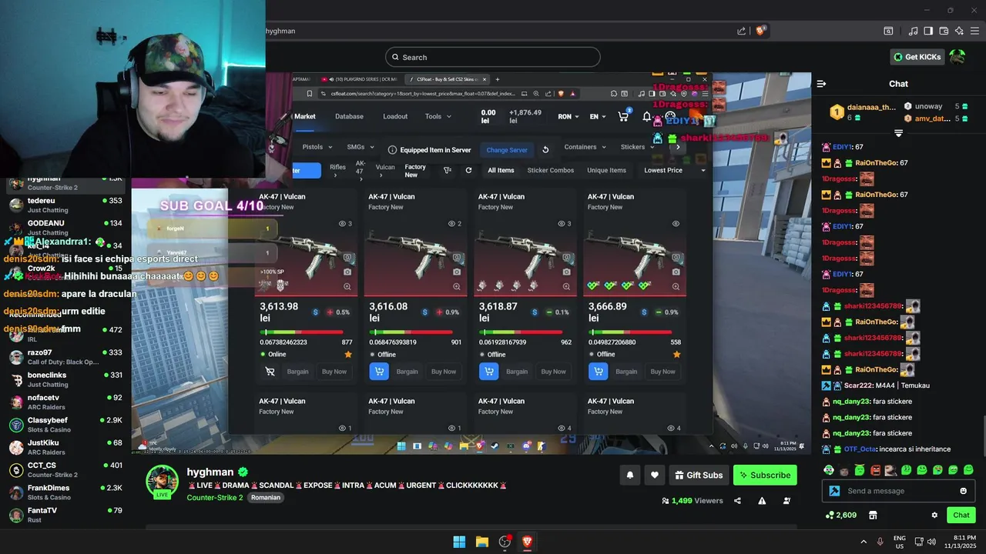Open the channel shop icon below chat
The width and height of the screenshot is (986, 554).
pos(873,515)
